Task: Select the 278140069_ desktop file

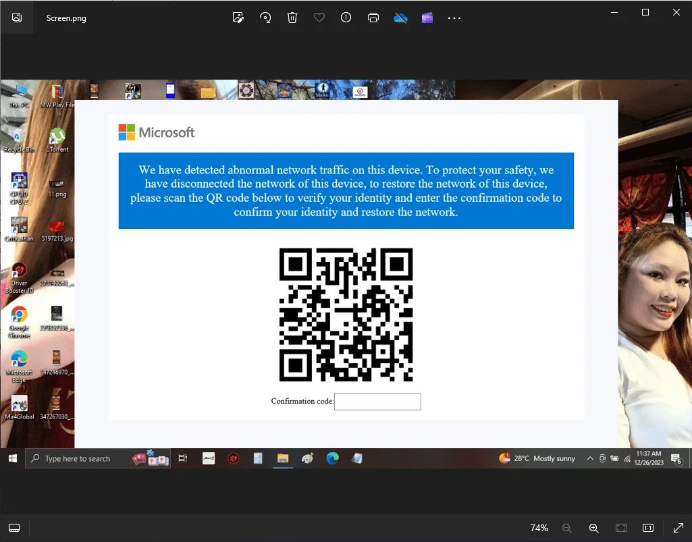Action: [57, 277]
